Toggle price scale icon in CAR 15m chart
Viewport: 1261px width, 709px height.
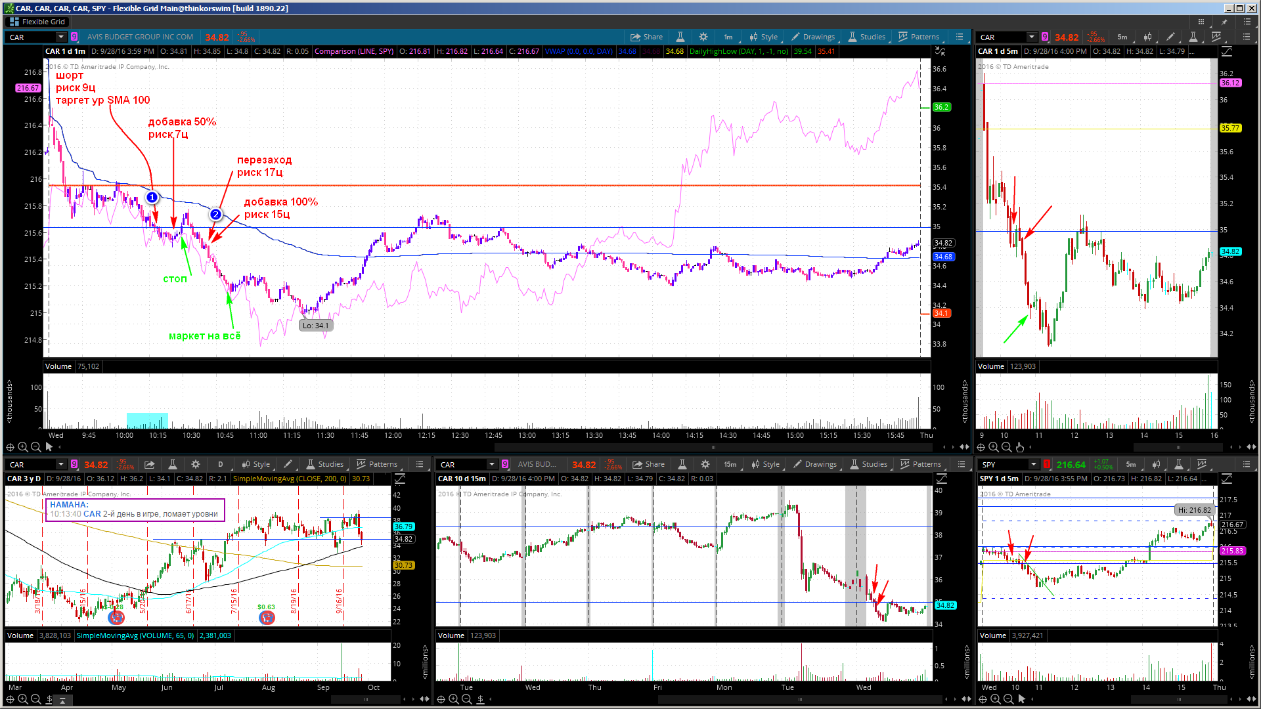941,479
